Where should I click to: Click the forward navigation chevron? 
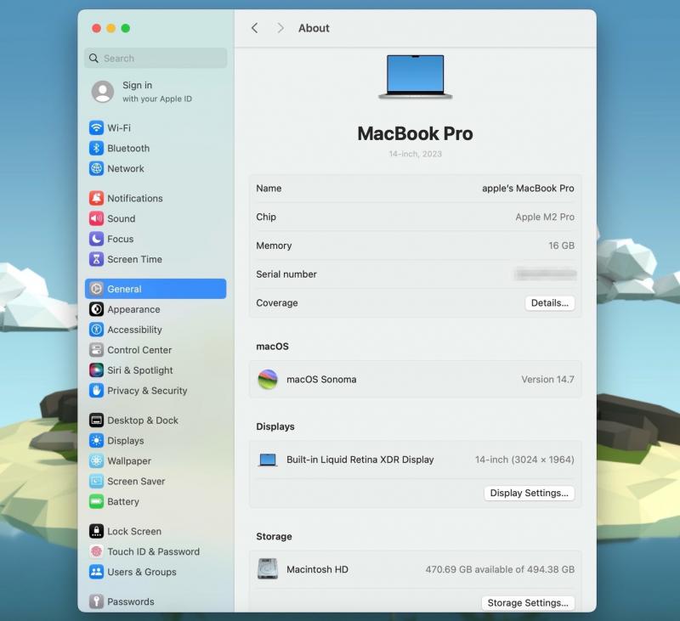280,28
